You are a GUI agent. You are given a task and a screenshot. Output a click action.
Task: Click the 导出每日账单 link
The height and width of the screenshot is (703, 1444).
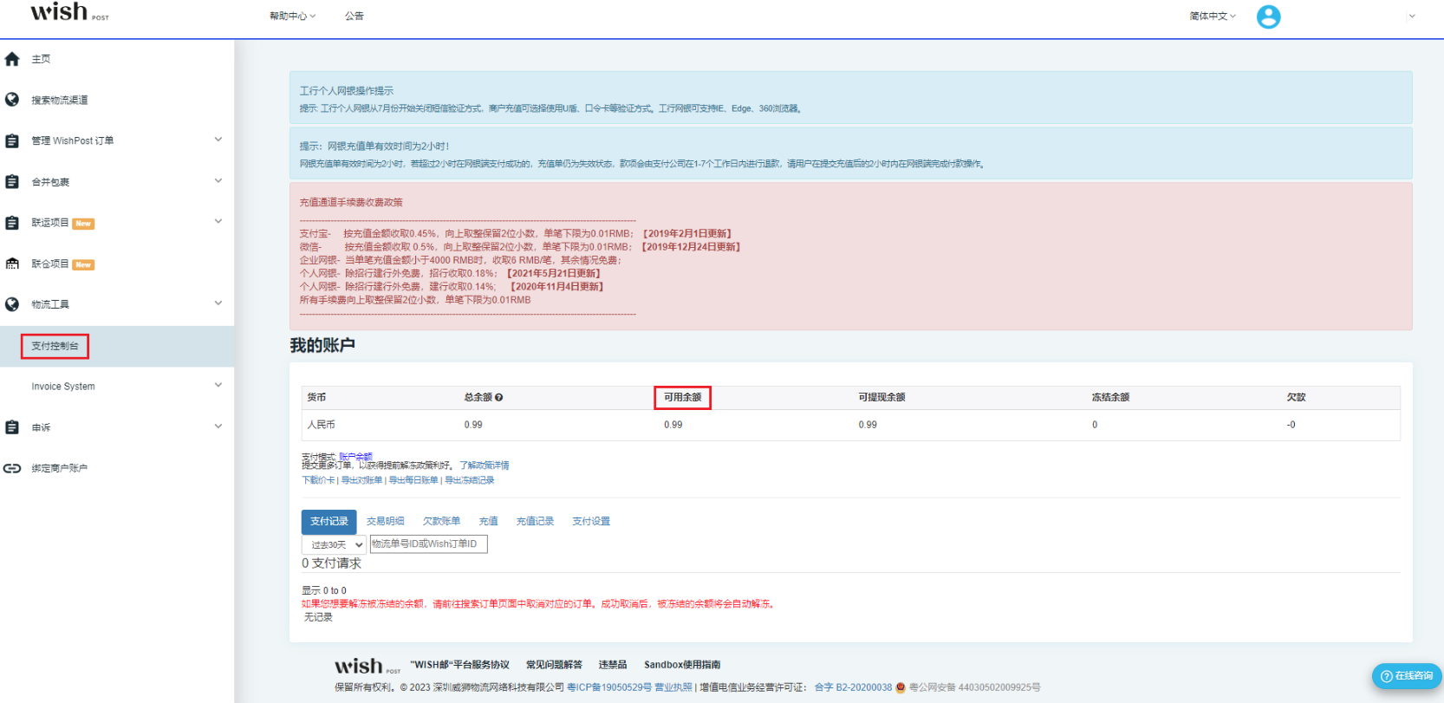click(x=413, y=480)
